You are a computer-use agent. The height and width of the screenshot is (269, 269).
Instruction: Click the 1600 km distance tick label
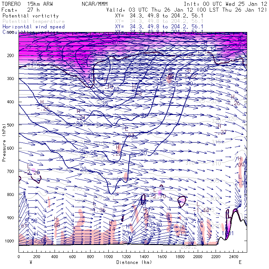click(x=162, y=257)
